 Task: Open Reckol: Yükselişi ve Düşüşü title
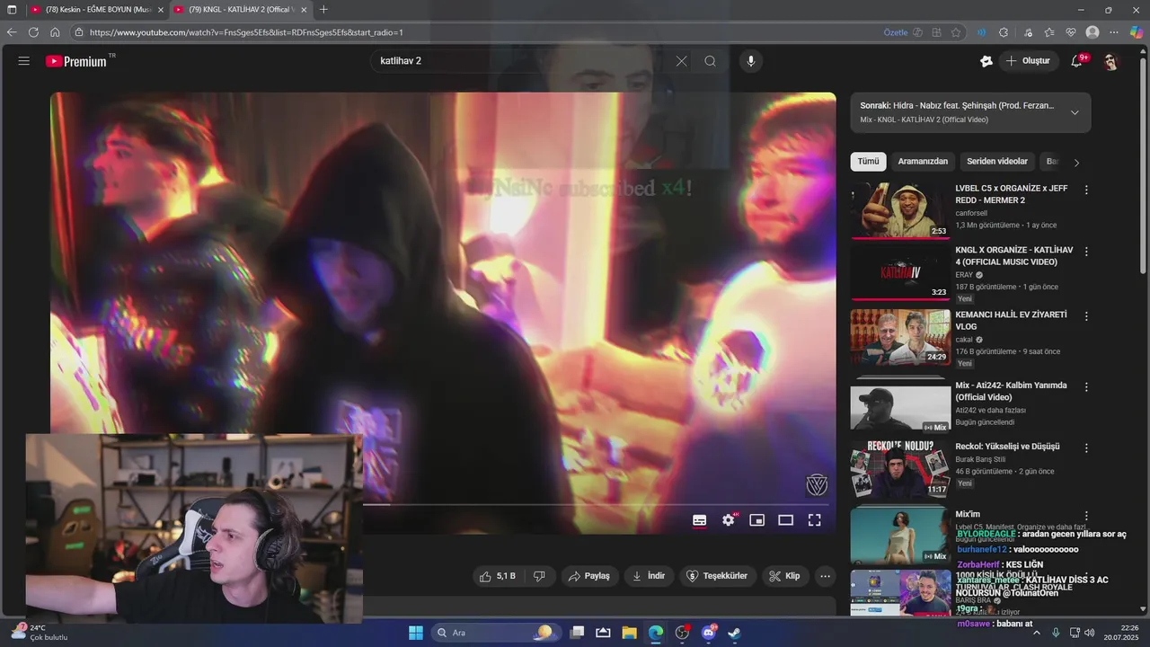[x=1008, y=447]
